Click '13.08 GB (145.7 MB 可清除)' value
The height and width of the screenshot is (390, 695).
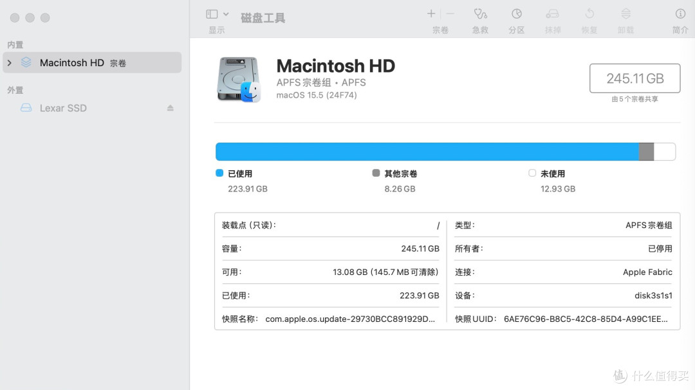point(385,272)
